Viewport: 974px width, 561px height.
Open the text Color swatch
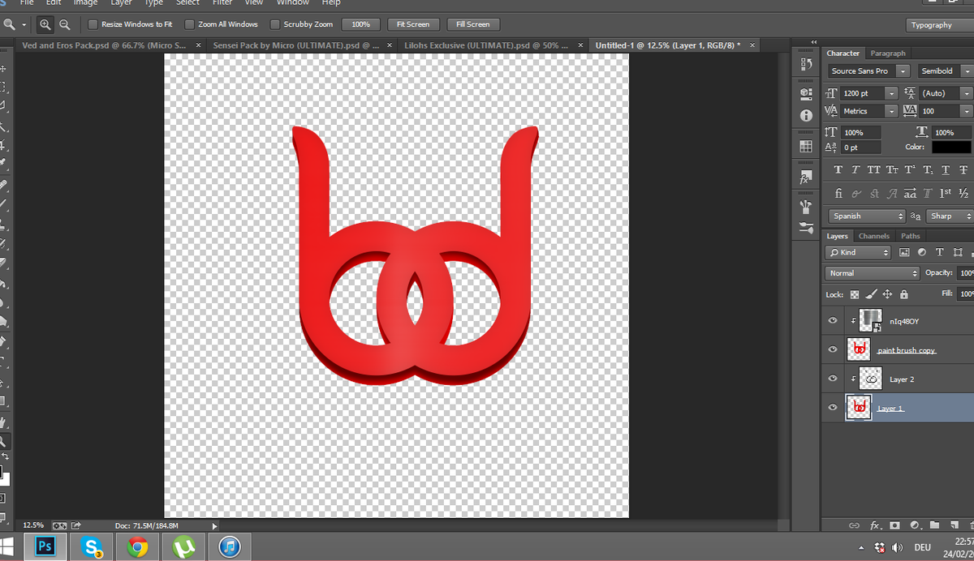951,147
